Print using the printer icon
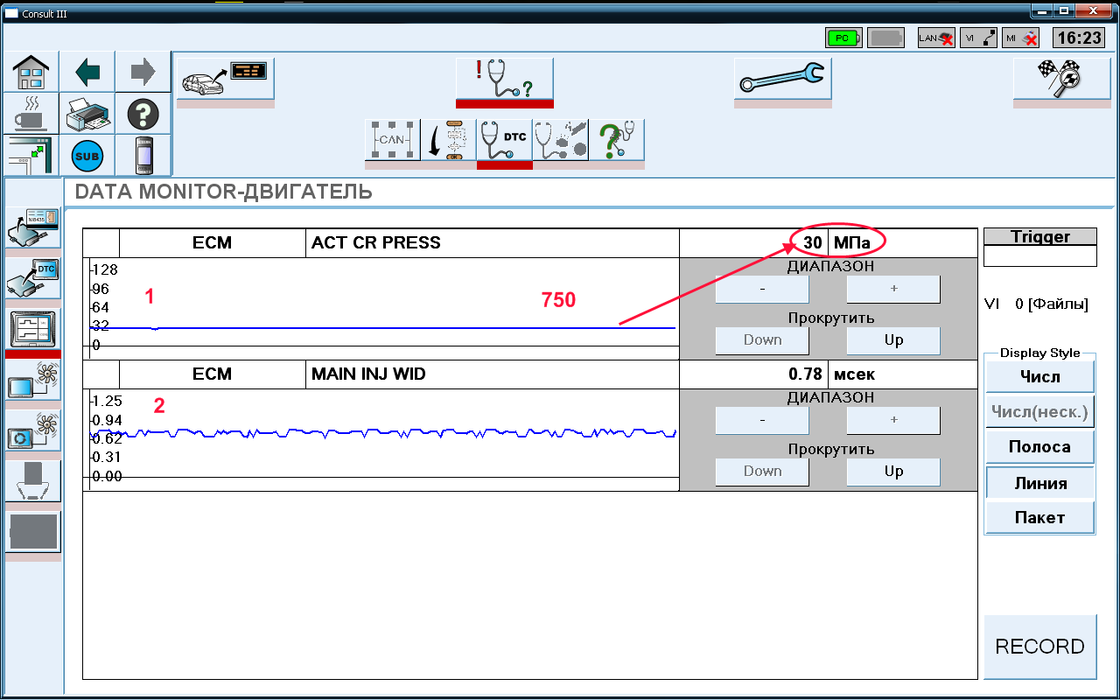 [x=87, y=114]
